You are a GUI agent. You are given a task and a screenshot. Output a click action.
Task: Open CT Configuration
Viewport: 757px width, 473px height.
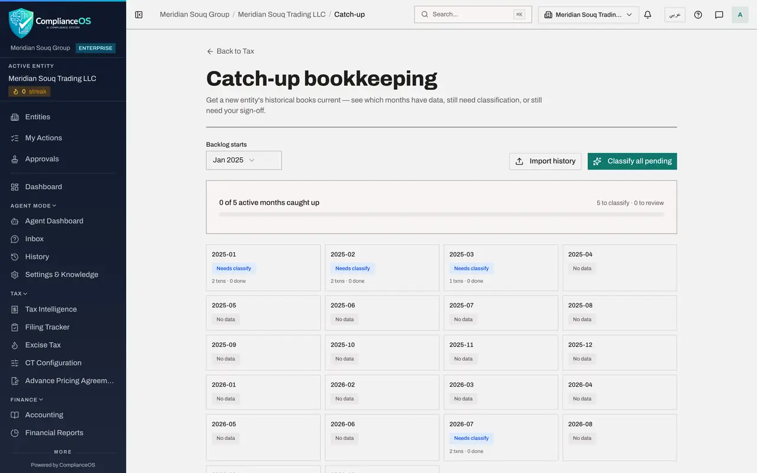pyautogui.click(x=63, y=363)
